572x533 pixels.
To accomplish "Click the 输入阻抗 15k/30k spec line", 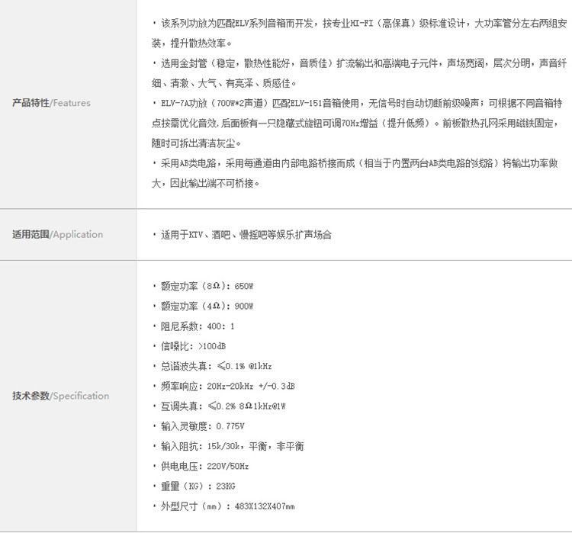I will (x=228, y=445).
